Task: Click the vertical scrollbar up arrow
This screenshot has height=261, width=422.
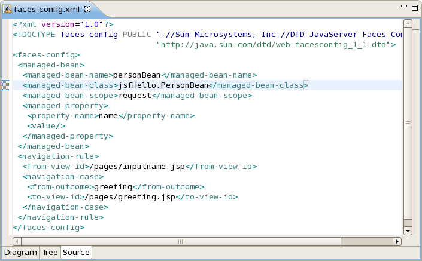Action: coord(408,24)
